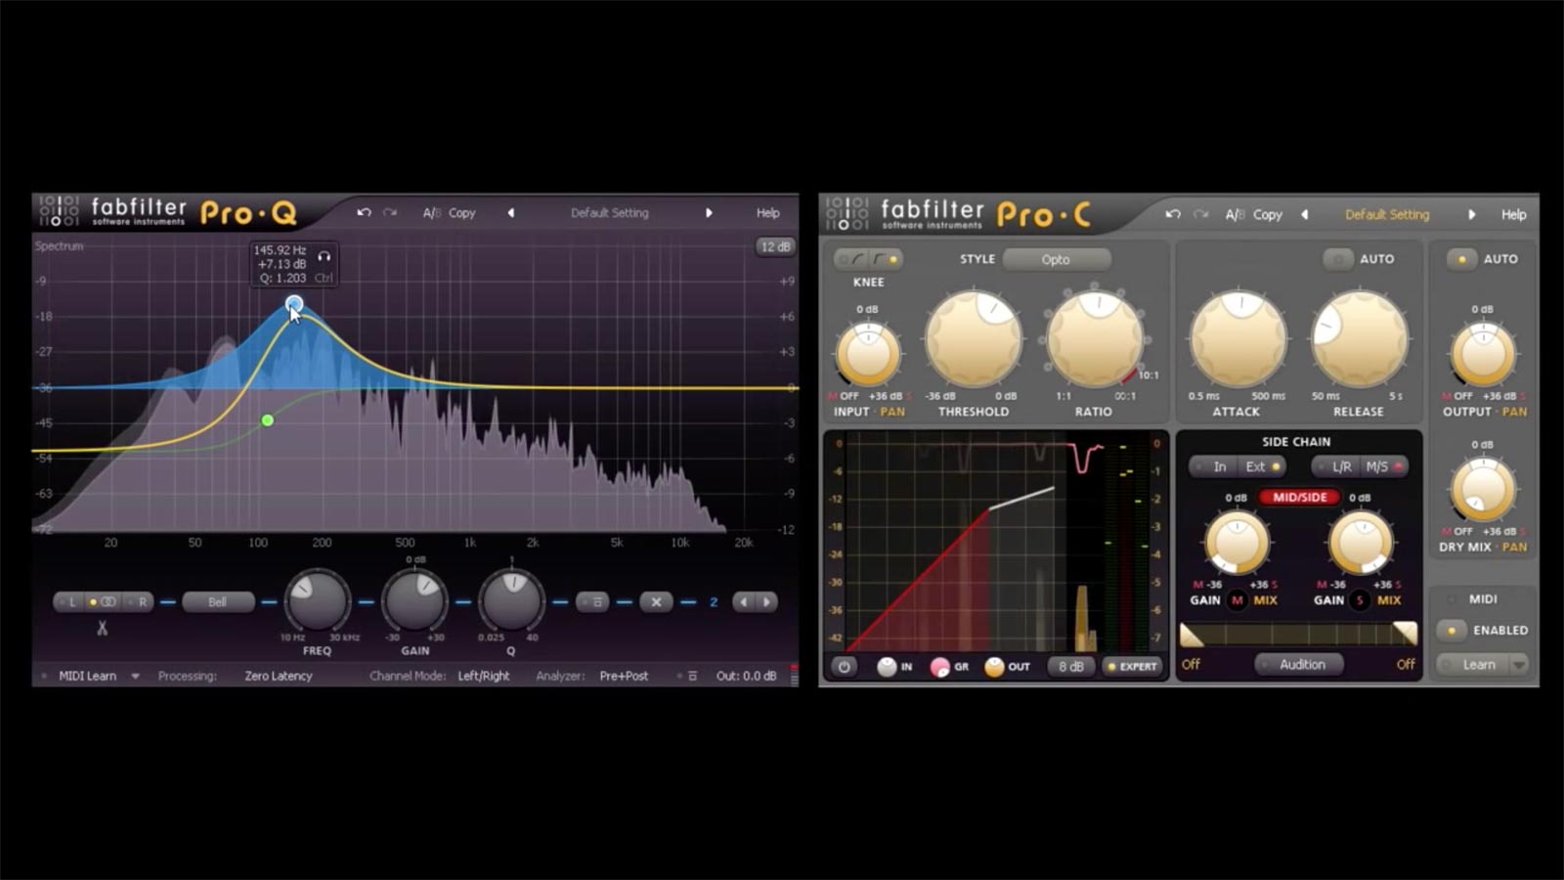Toggle Pro-C display power button

pos(844,666)
